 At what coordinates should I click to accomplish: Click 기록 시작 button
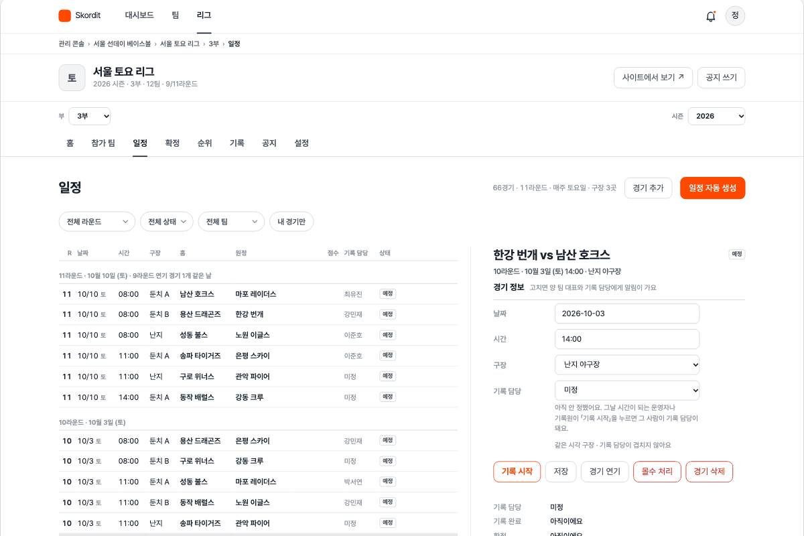point(517,472)
